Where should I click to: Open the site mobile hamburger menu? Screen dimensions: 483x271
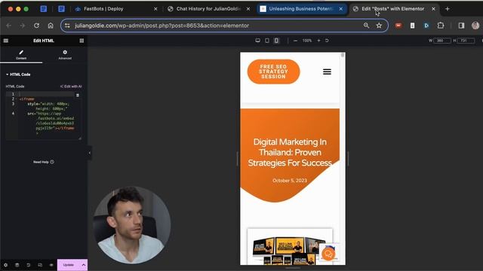coord(327,72)
